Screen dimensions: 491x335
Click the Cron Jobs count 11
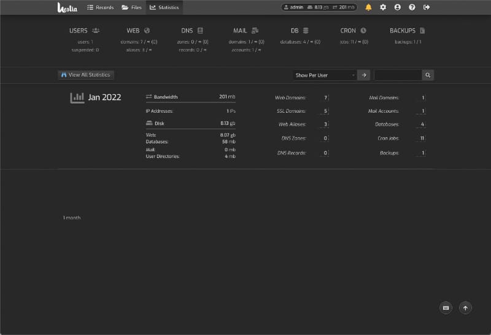[422, 138]
